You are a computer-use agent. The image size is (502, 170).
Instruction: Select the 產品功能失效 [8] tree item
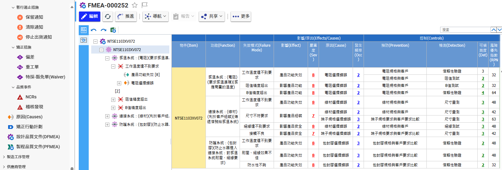pyautogui.click(x=146, y=75)
